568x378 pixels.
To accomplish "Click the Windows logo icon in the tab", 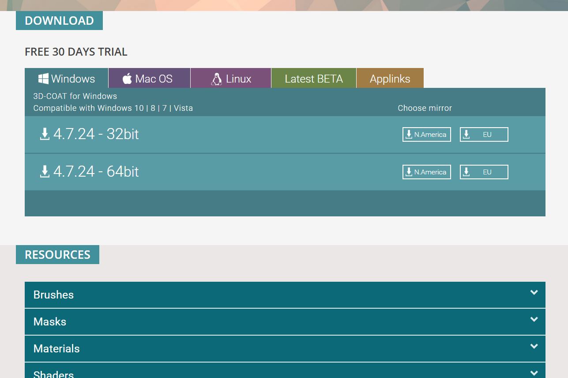I will click(43, 79).
